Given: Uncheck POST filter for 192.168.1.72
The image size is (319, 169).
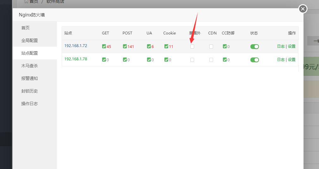Looking at the screenshot, I should [x=125, y=46].
